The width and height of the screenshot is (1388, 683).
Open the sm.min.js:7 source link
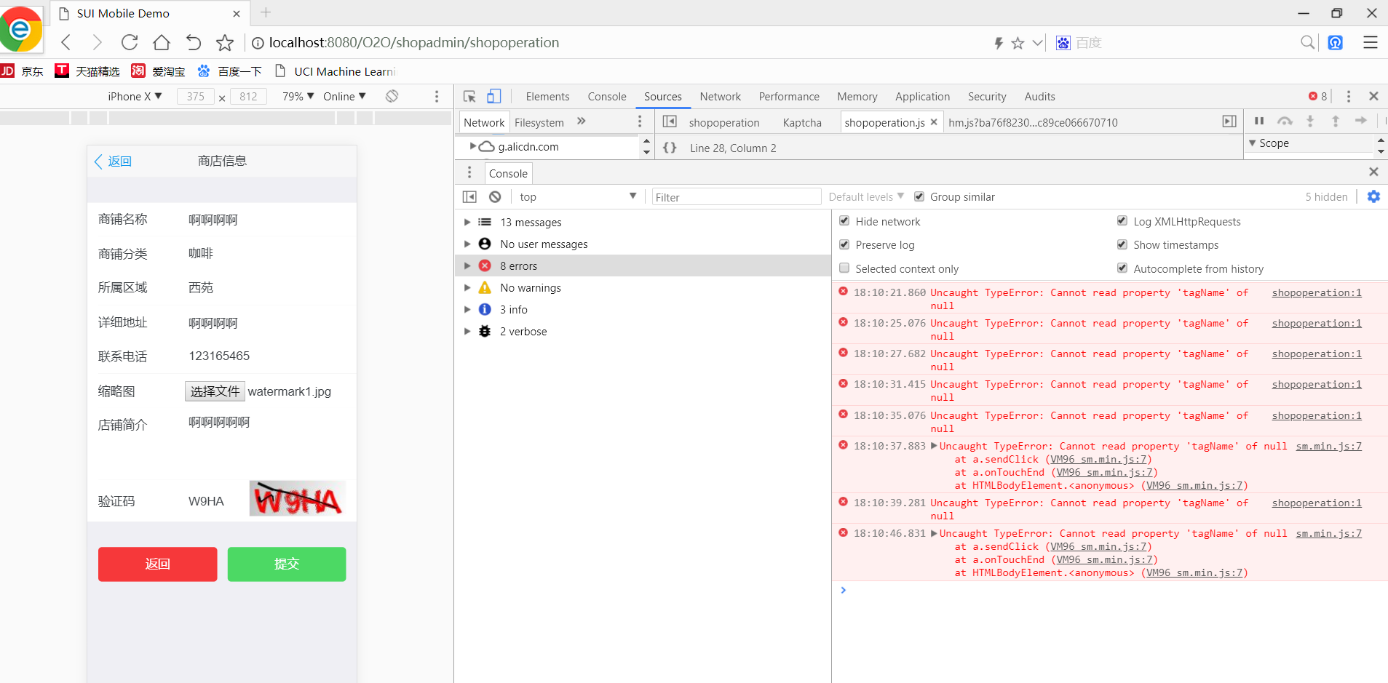coord(1328,447)
